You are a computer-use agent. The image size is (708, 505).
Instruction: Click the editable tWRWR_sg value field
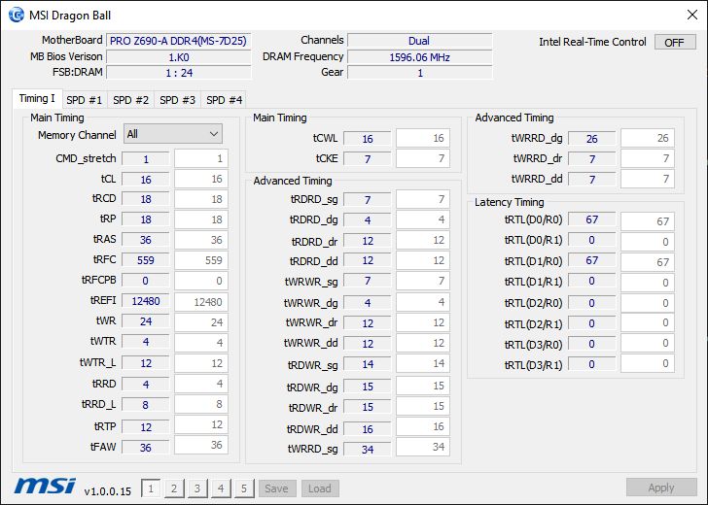point(423,281)
